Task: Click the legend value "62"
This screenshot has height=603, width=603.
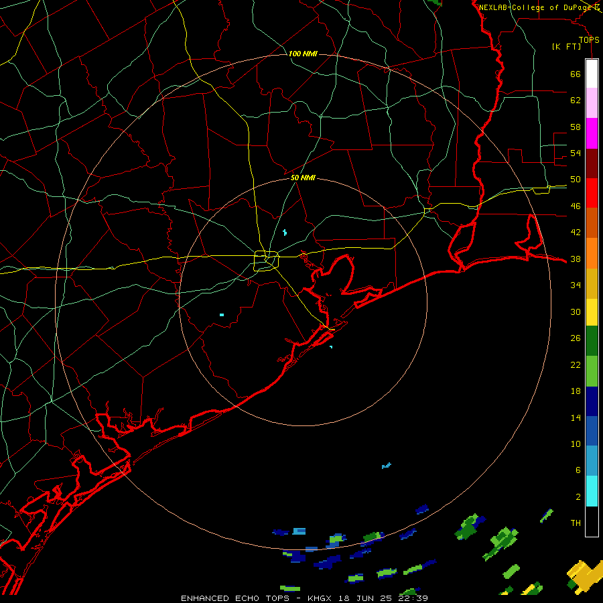Action: click(x=576, y=100)
